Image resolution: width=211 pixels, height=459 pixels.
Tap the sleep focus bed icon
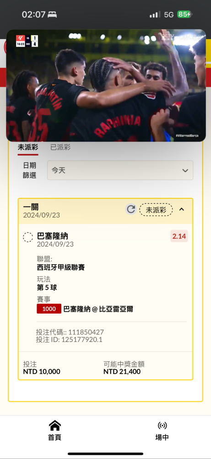pyautogui.click(x=53, y=15)
